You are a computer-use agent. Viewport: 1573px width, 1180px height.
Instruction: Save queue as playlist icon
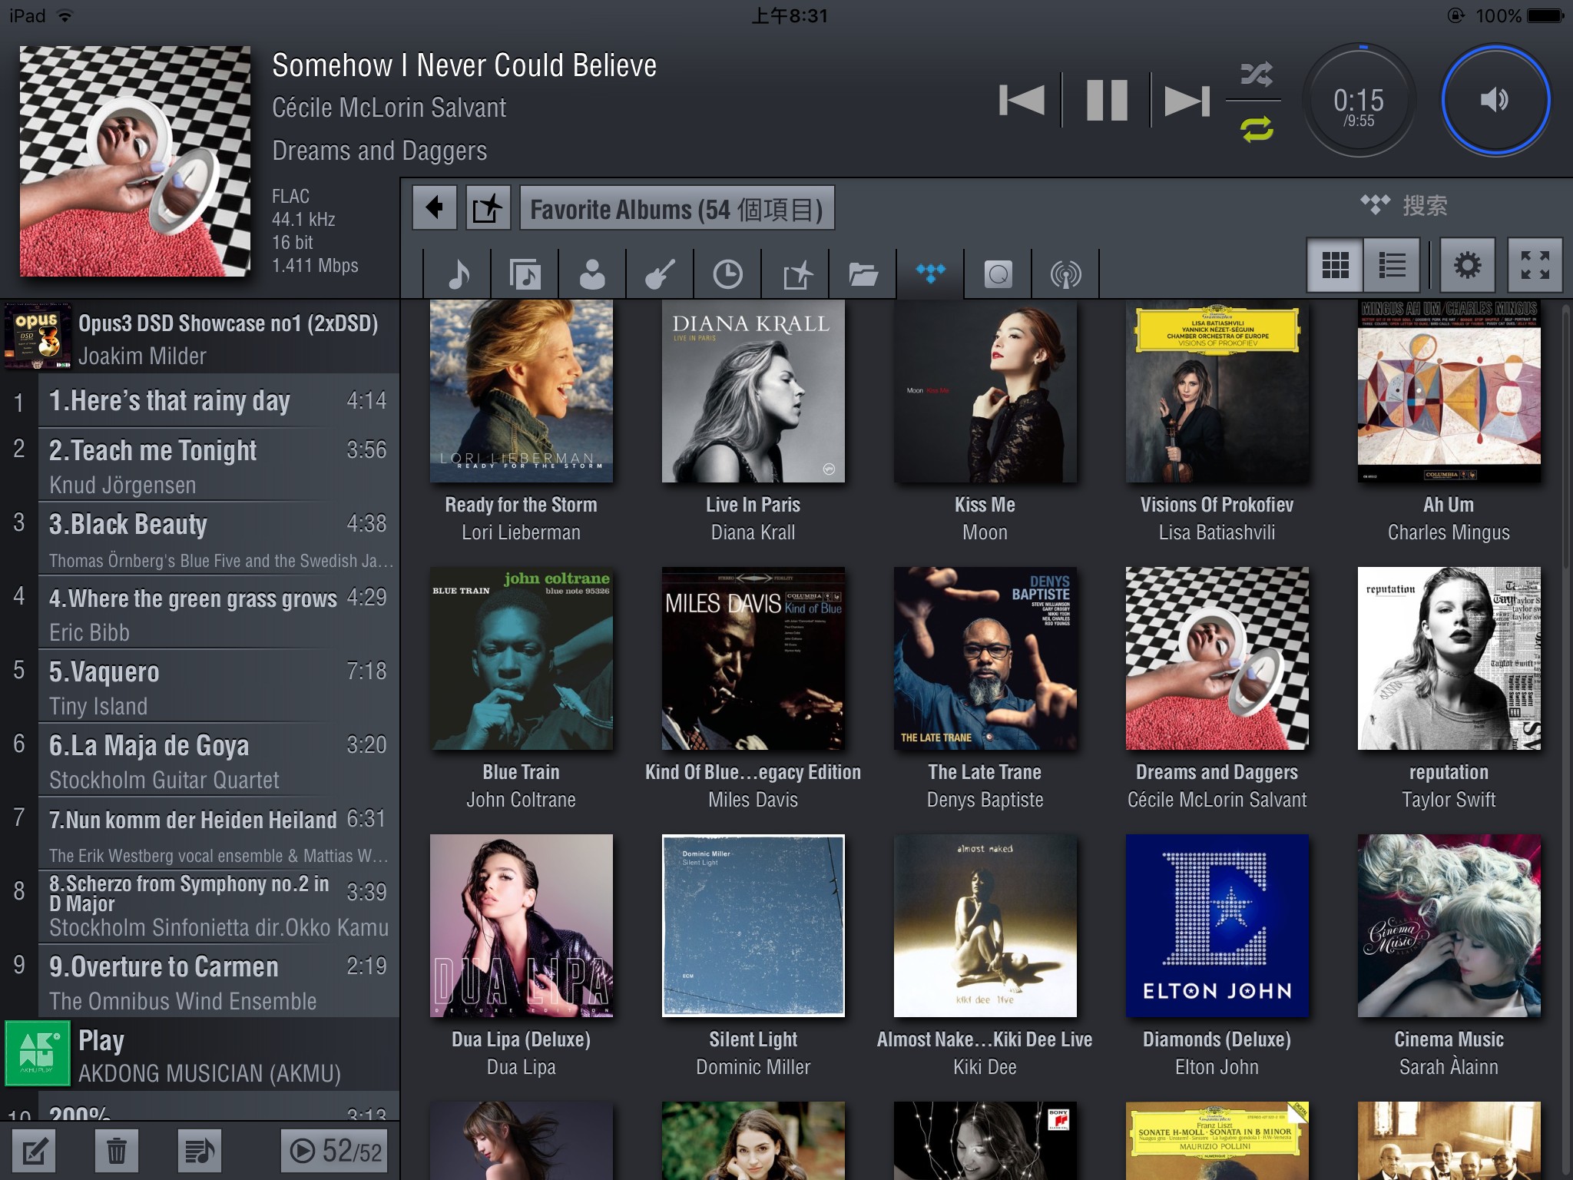(199, 1151)
